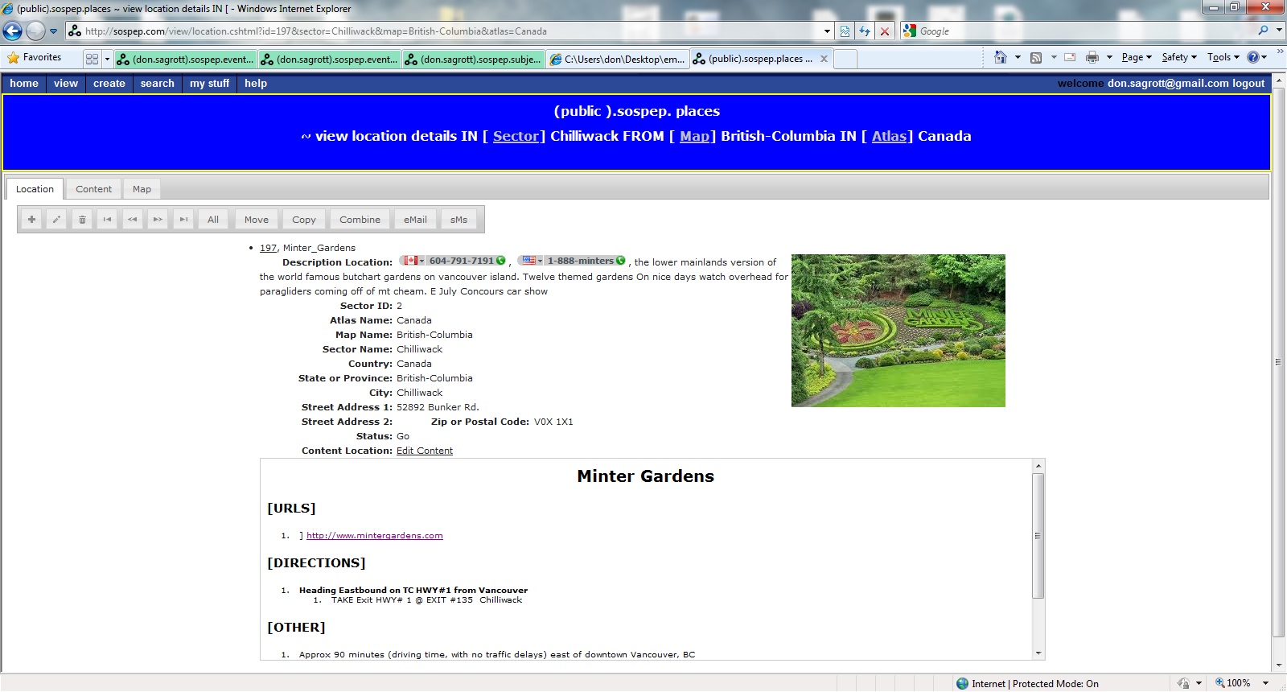Image resolution: width=1287 pixels, height=692 pixels.
Task: Switch to the Map tab
Action: (x=142, y=189)
